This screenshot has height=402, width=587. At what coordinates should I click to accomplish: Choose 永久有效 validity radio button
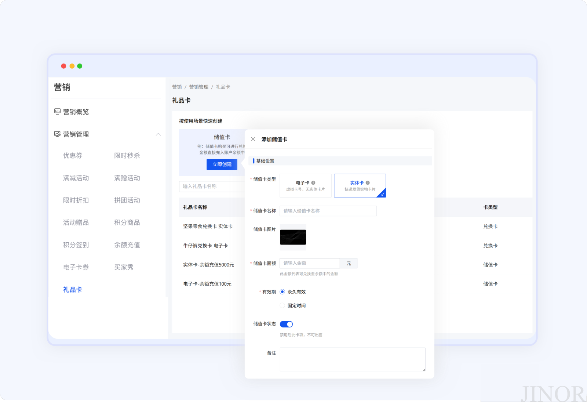pyautogui.click(x=282, y=292)
